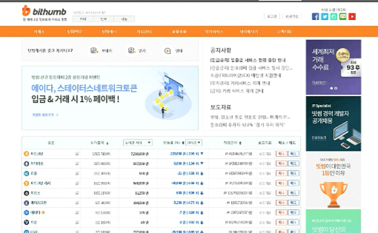Image resolution: width=378 pixels, height=233 pixels.
Task: Click the 에이다, 스테이터스네트워크토큰 event banner
Action: point(110,98)
